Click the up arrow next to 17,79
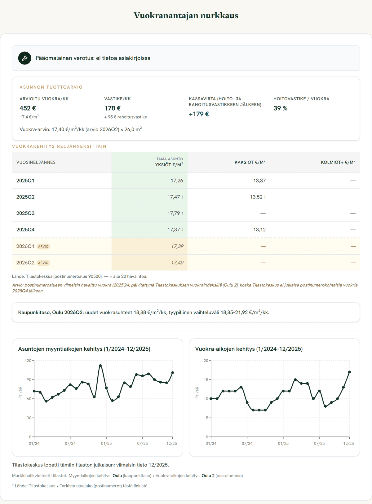Viewport: 372px width, 504px height. (182, 213)
